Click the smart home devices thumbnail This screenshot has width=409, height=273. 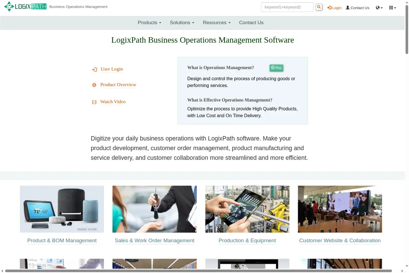point(62,209)
